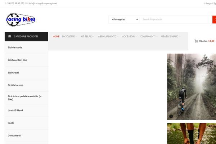Expand the USATO/2°HAND submenu arrow
The width and height of the screenshot is (216, 144).
click(180, 37)
